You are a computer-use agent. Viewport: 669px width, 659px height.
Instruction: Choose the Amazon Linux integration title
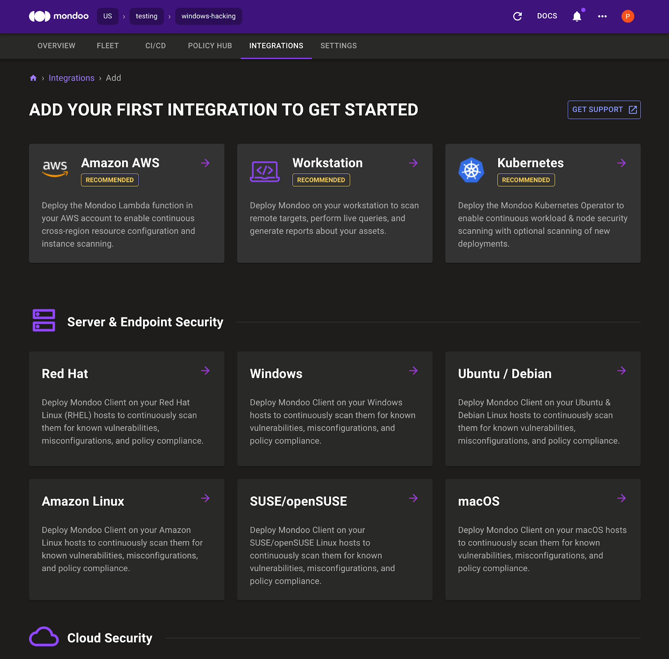83,501
